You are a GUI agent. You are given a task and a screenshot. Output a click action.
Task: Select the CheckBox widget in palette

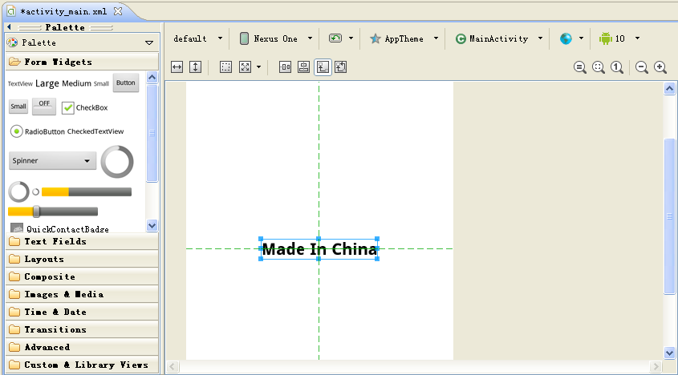pos(85,107)
